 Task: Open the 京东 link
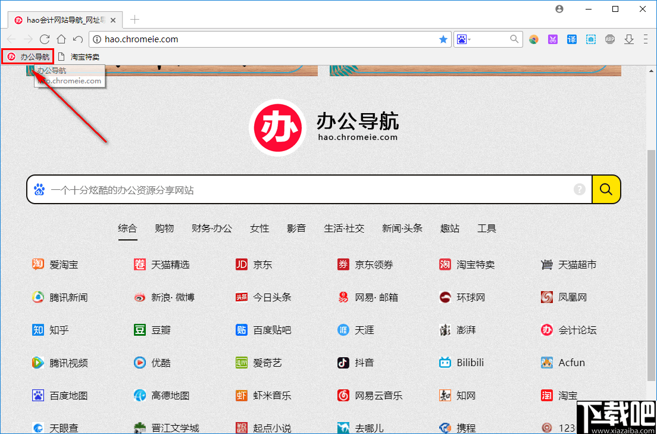pyautogui.click(x=262, y=264)
